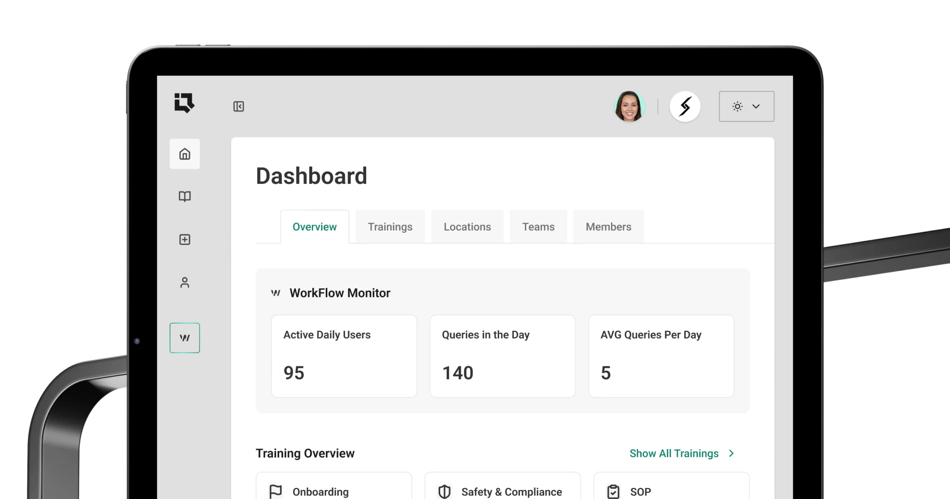The image size is (950, 499).
Task: Select the WorkFlow W icon in sidebar
Action: click(184, 338)
